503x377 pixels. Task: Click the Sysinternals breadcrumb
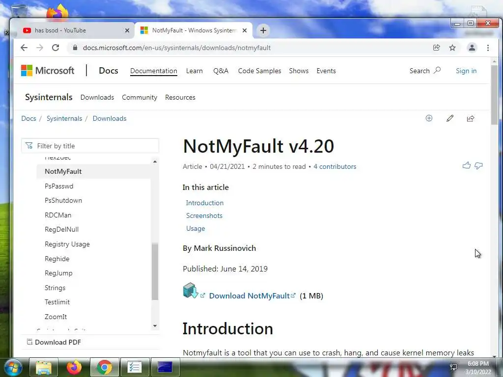point(64,118)
